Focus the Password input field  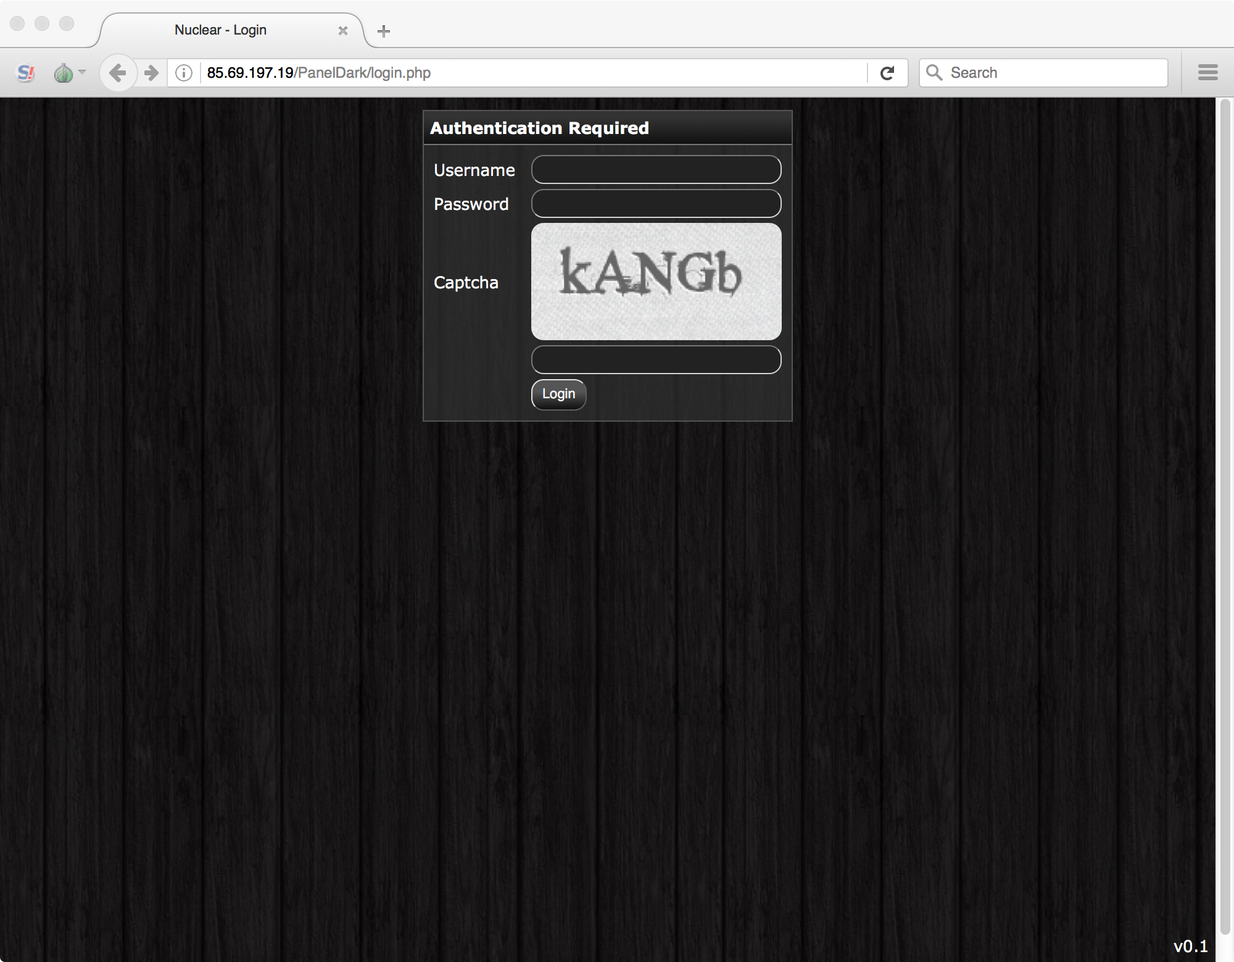tap(656, 204)
